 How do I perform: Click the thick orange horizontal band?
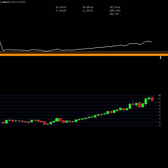point(84,55)
